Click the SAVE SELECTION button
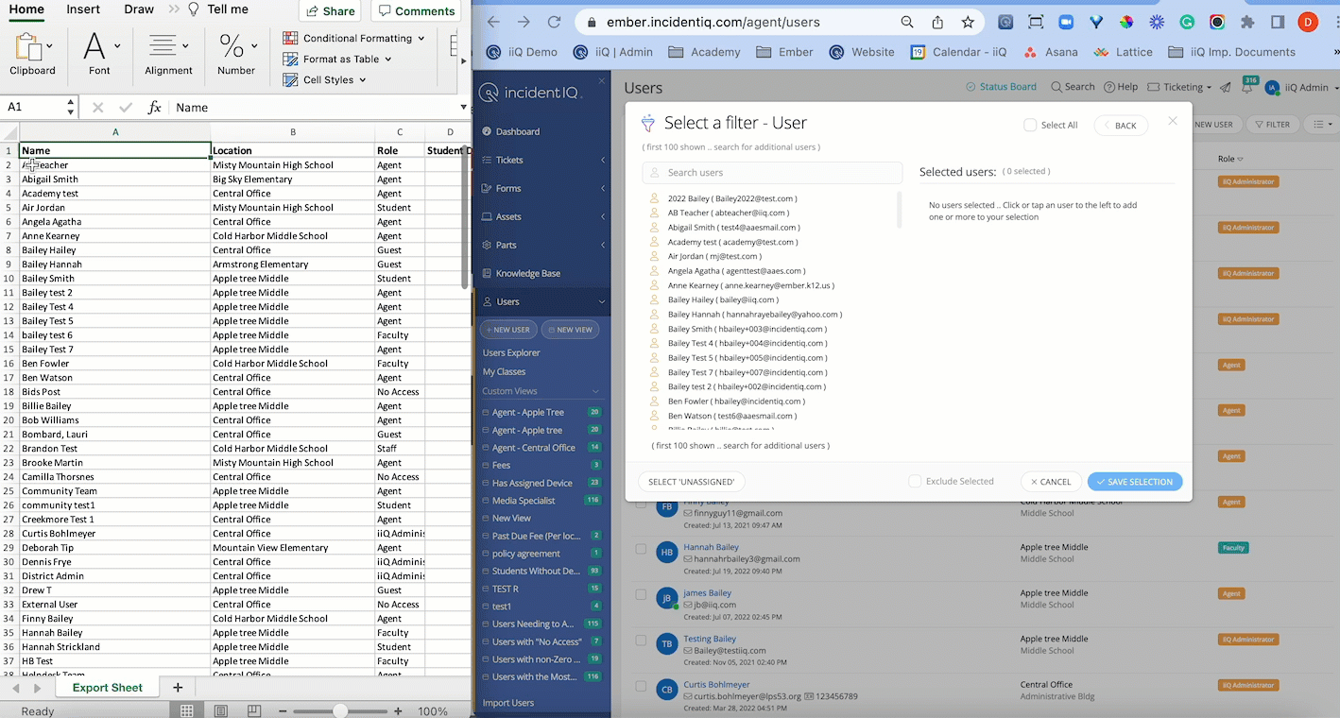The width and height of the screenshot is (1340, 718). click(x=1134, y=482)
